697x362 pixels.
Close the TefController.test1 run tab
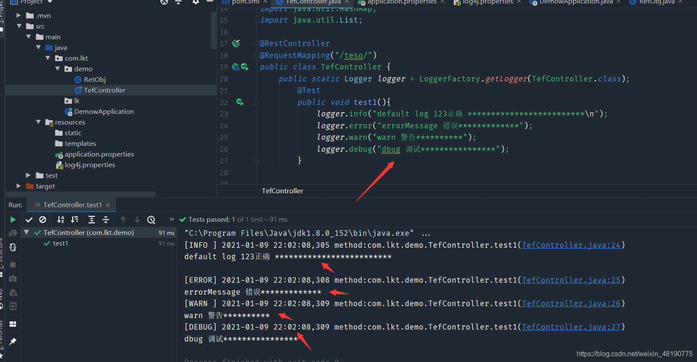pos(108,205)
